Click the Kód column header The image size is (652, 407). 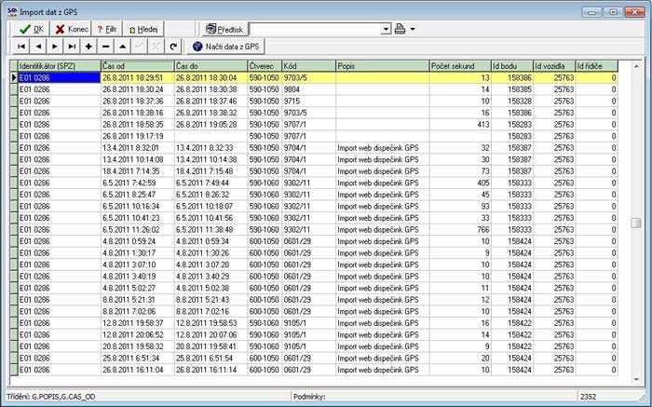coord(308,66)
